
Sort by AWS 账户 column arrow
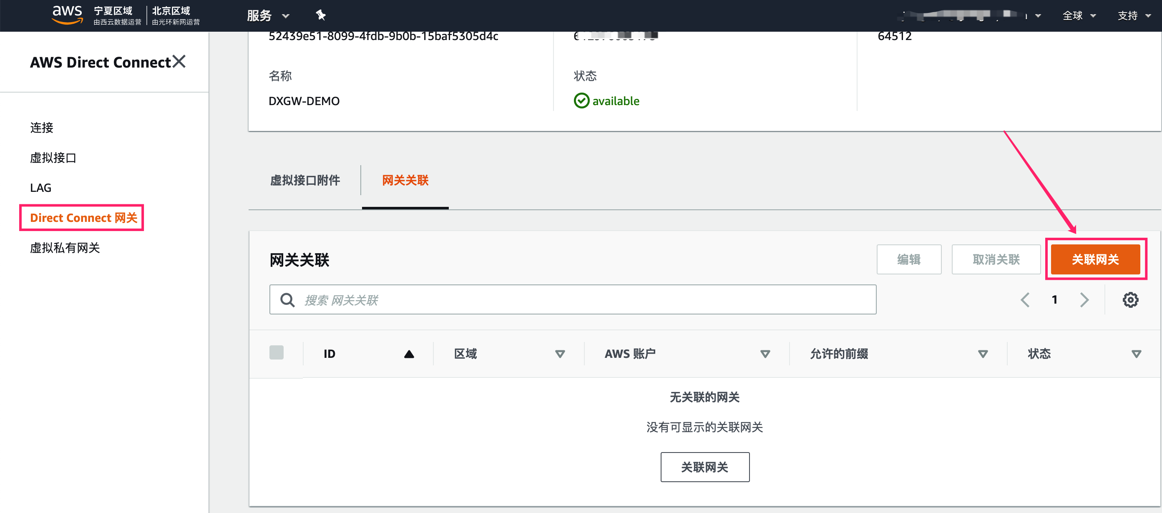click(765, 354)
